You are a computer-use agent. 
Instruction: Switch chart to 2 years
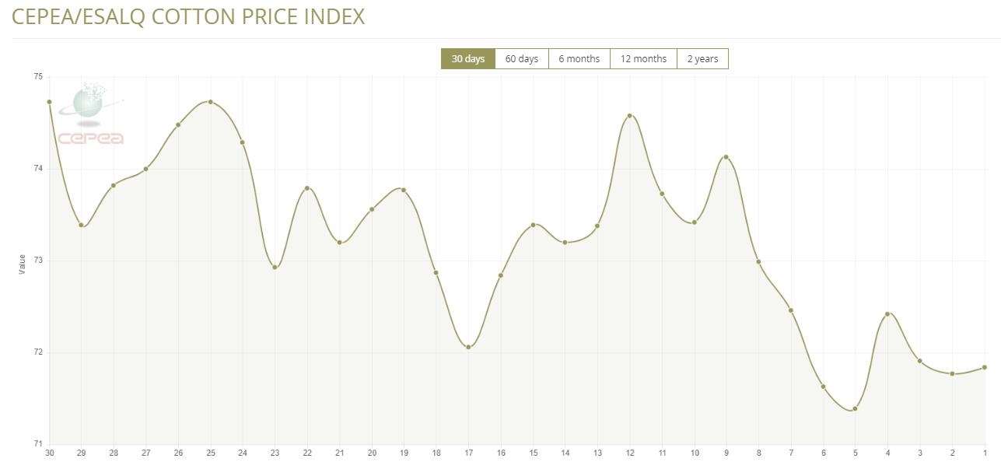click(702, 59)
